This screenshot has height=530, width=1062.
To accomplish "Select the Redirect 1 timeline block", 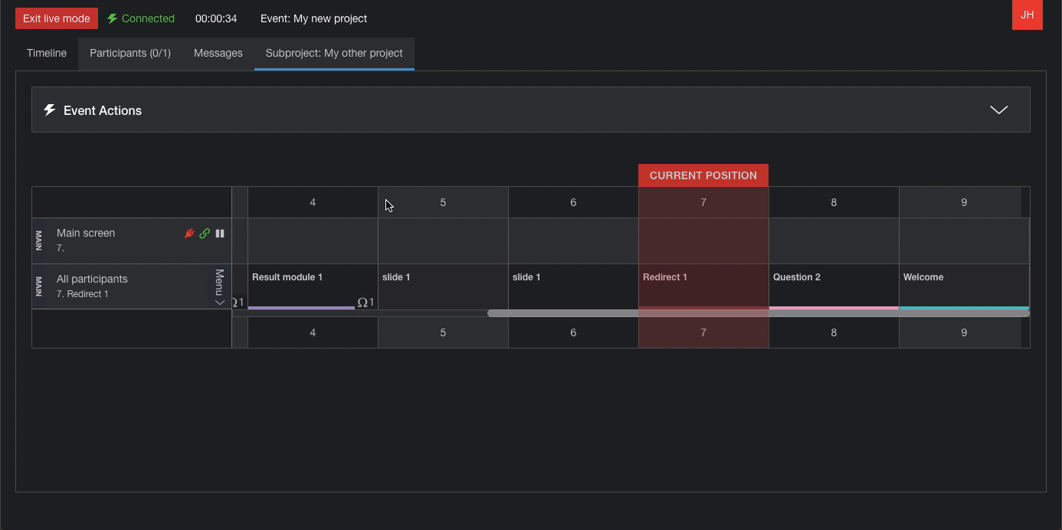I will click(703, 286).
